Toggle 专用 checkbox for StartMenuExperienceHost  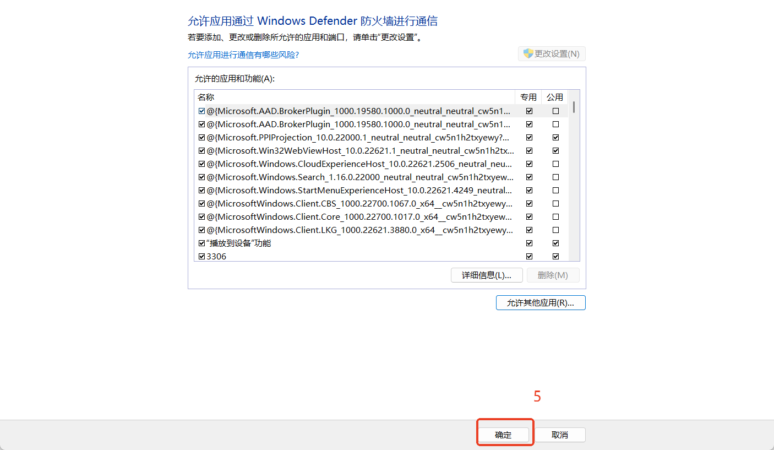(530, 190)
